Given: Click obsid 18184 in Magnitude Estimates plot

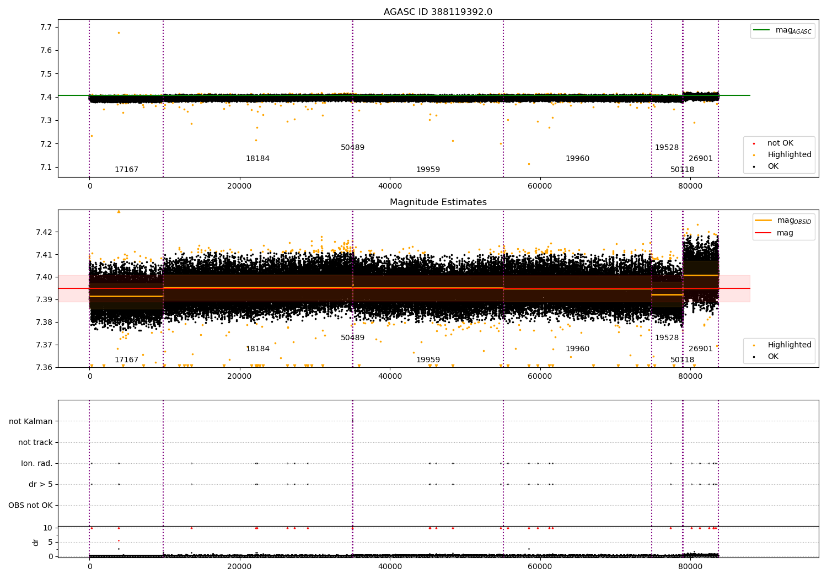Looking at the screenshot, I should [257, 349].
